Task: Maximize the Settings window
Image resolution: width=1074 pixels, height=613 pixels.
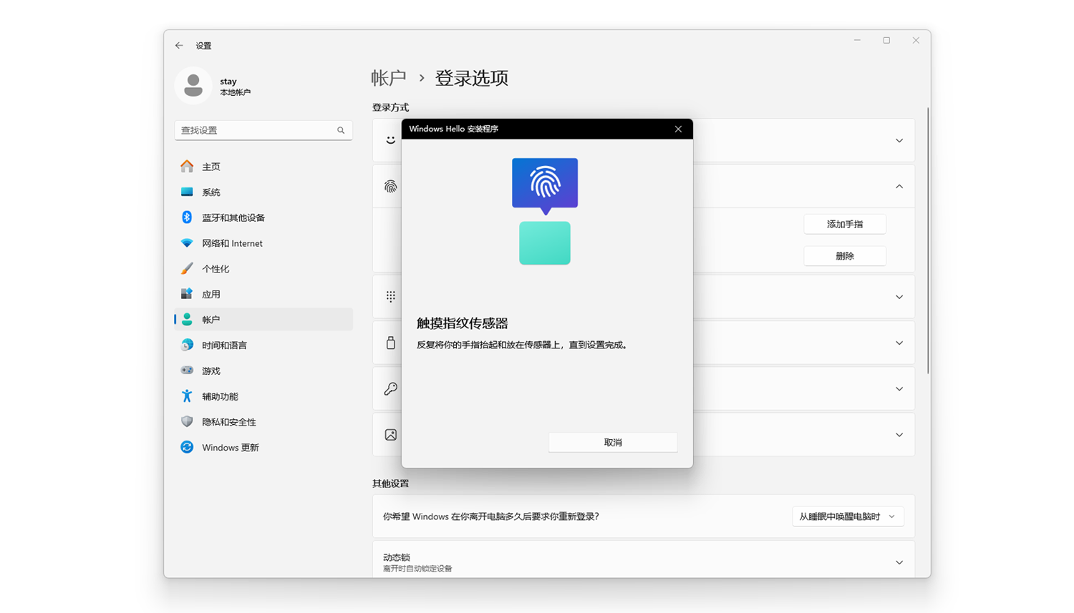Action: 886,41
